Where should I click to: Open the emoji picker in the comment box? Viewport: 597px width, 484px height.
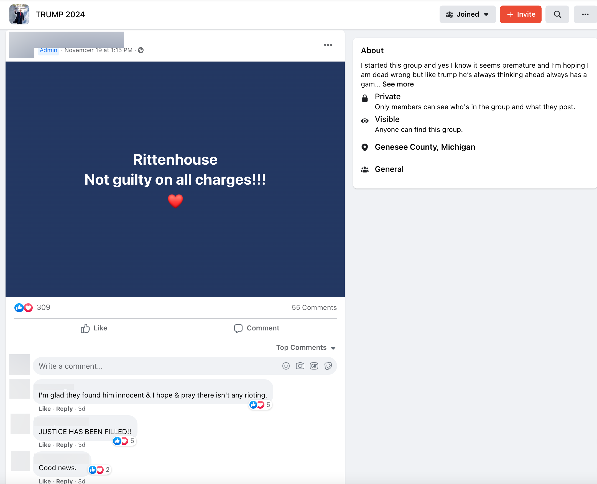click(x=286, y=366)
